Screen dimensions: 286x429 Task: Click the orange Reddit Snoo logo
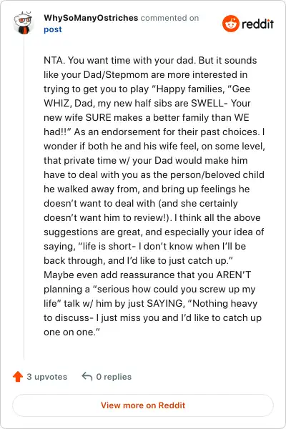pyautogui.click(x=231, y=24)
